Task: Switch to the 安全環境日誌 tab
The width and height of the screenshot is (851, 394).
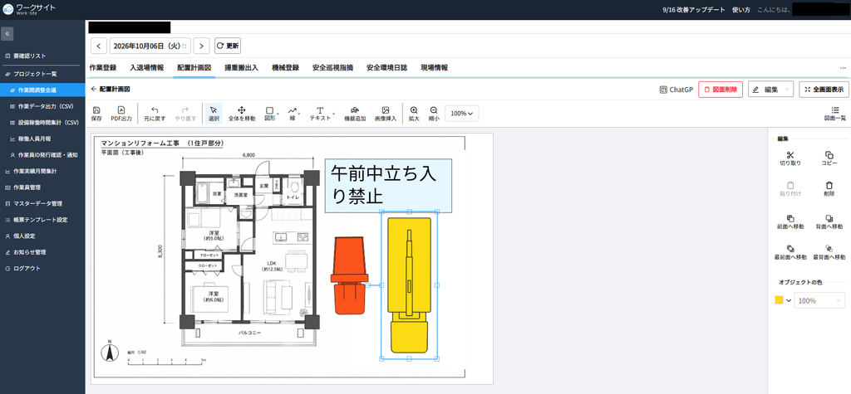Action: tap(386, 68)
